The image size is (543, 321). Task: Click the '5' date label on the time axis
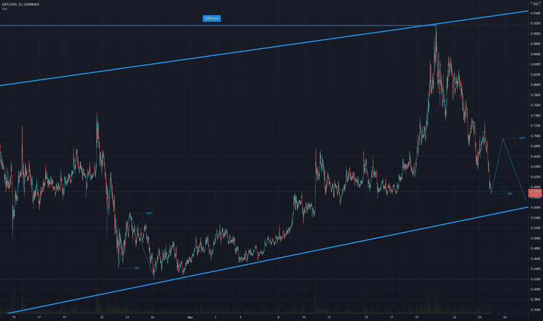click(241, 317)
